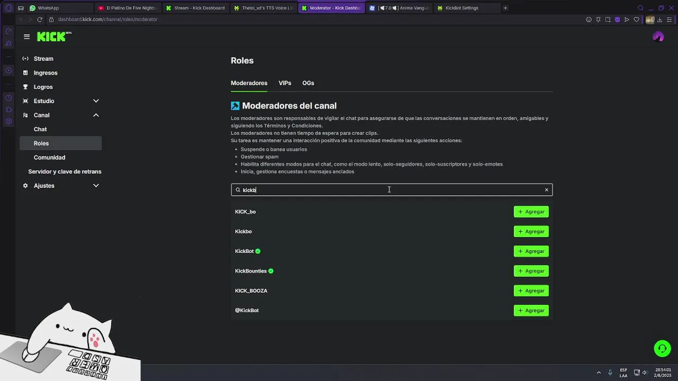Open Opera GX account icon at top-left
The image size is (678, 381).
pos(8,8)
